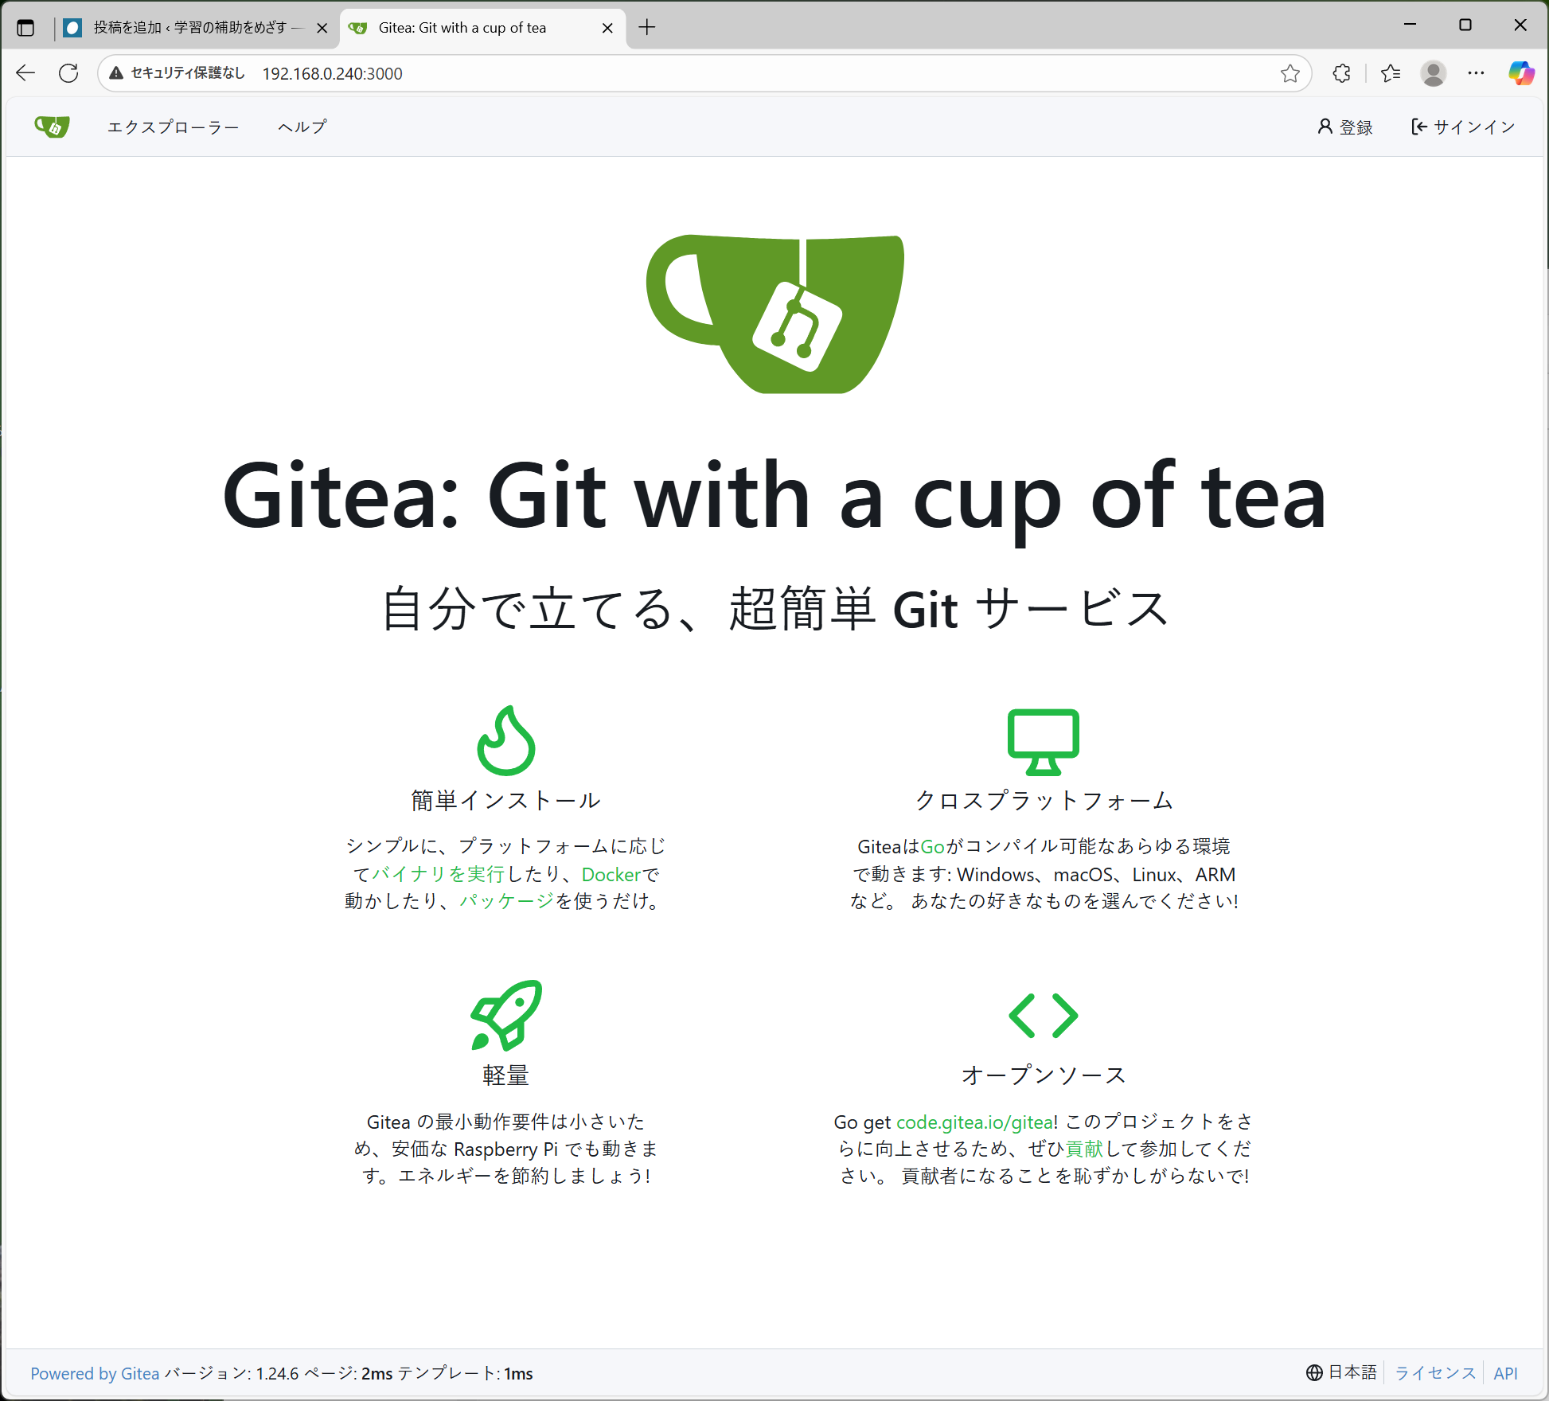This screenshot has height=1401, width=1549.
Task: Click the browser profile avatar icon
Action: click(1433, 73)
